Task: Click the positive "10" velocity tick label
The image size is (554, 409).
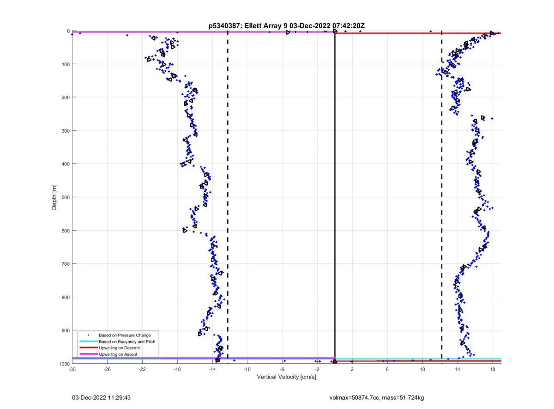Action: coord(422,369)
